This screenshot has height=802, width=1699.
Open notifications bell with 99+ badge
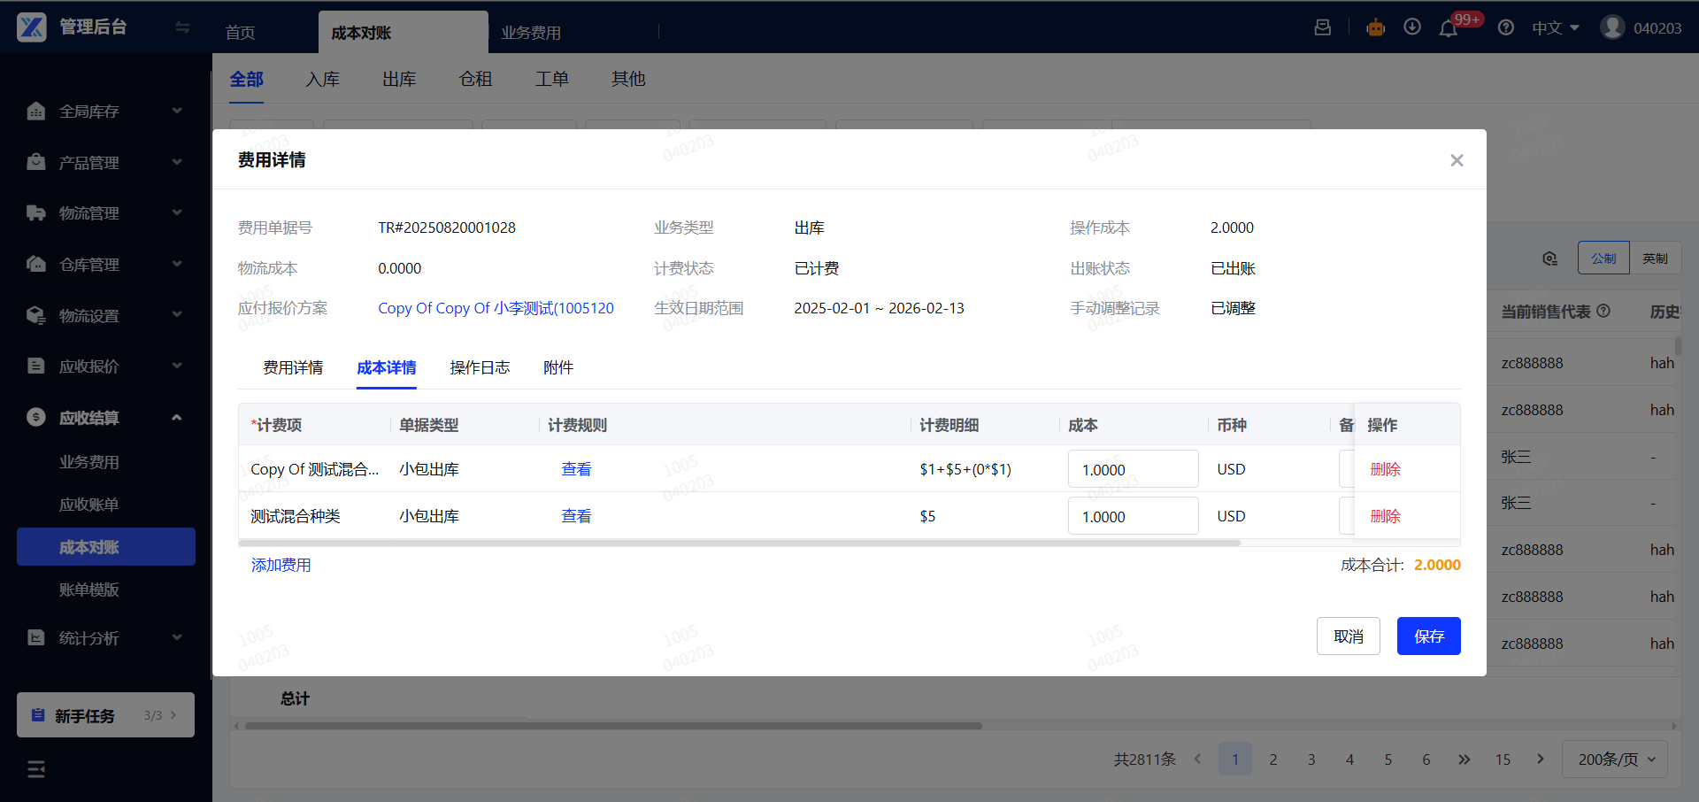[1449, 28]
